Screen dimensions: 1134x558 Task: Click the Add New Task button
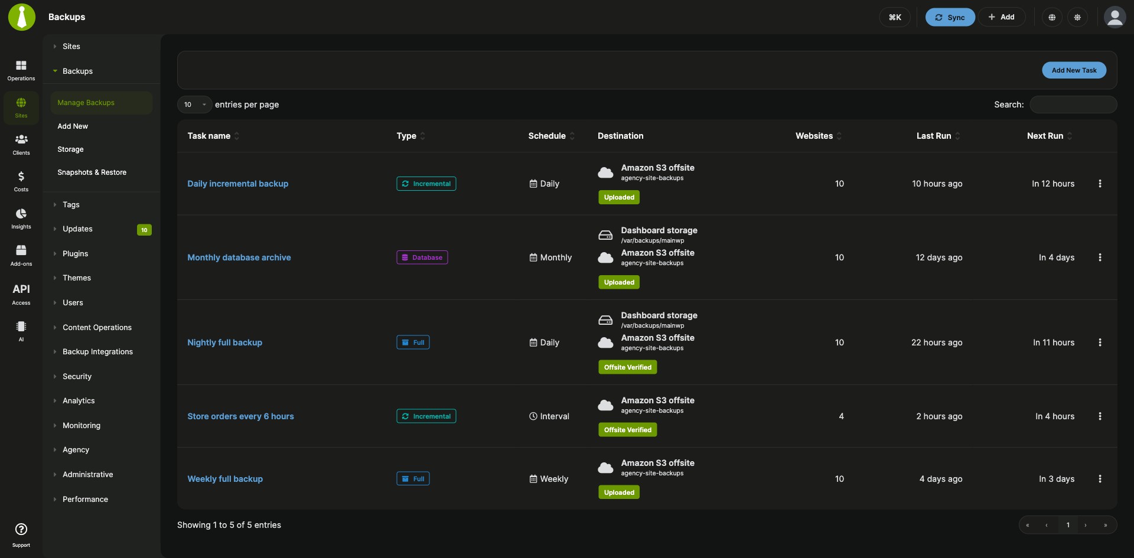coord(1074,70)
